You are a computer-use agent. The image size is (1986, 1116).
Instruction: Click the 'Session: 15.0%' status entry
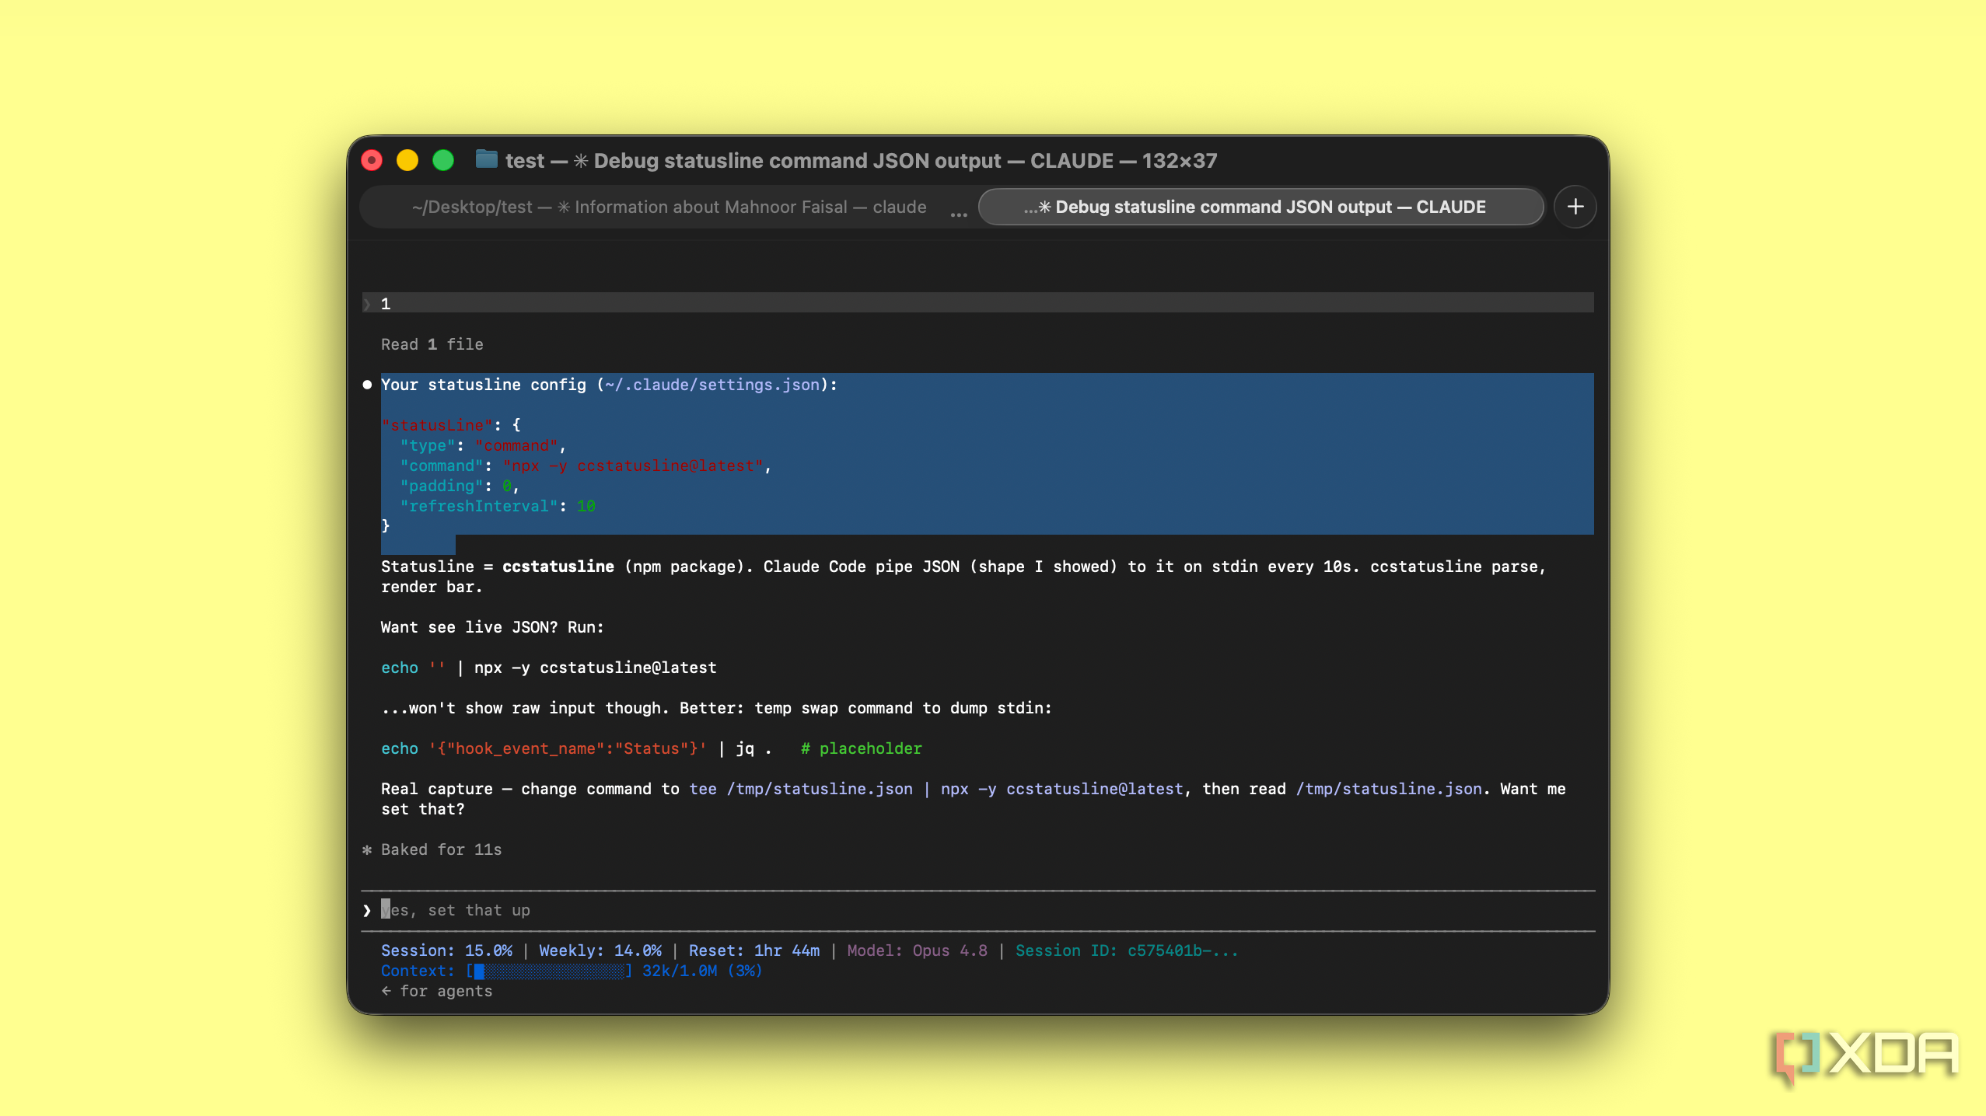(x=446, y=950)
